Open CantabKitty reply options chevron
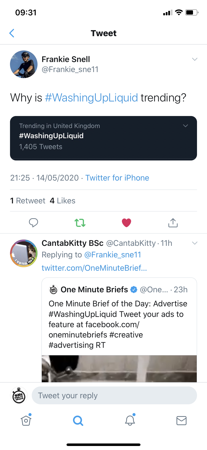Image resolution: width=207 pixels, height=450 pixels. coord(195,243)
